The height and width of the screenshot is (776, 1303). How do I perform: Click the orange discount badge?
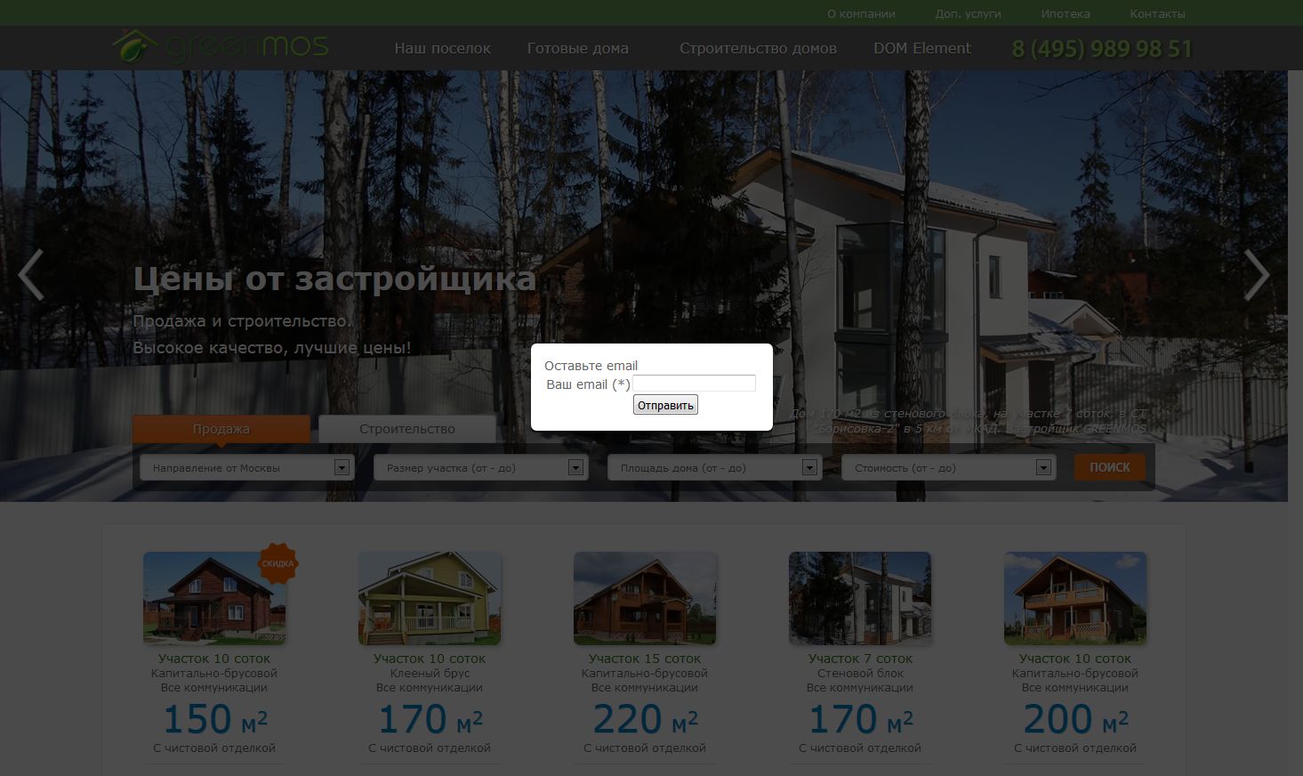tap(278, 563)
